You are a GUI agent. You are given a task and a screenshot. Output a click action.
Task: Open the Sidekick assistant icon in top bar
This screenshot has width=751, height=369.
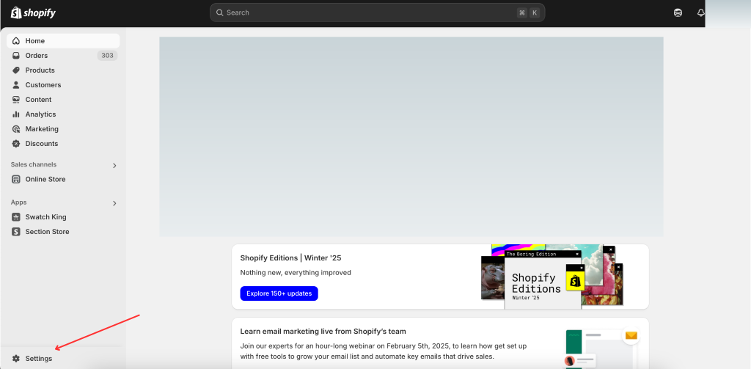tap(678, 13)
